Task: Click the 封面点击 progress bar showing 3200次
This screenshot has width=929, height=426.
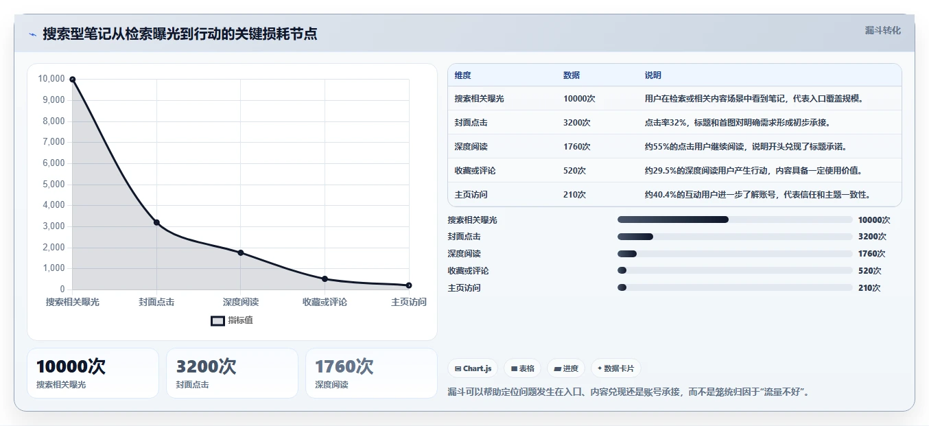Action: click(x=735, y=237)
